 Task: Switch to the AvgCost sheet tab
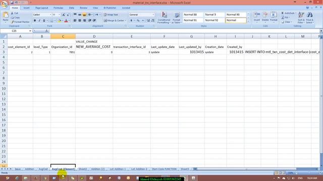click(43, 169)
